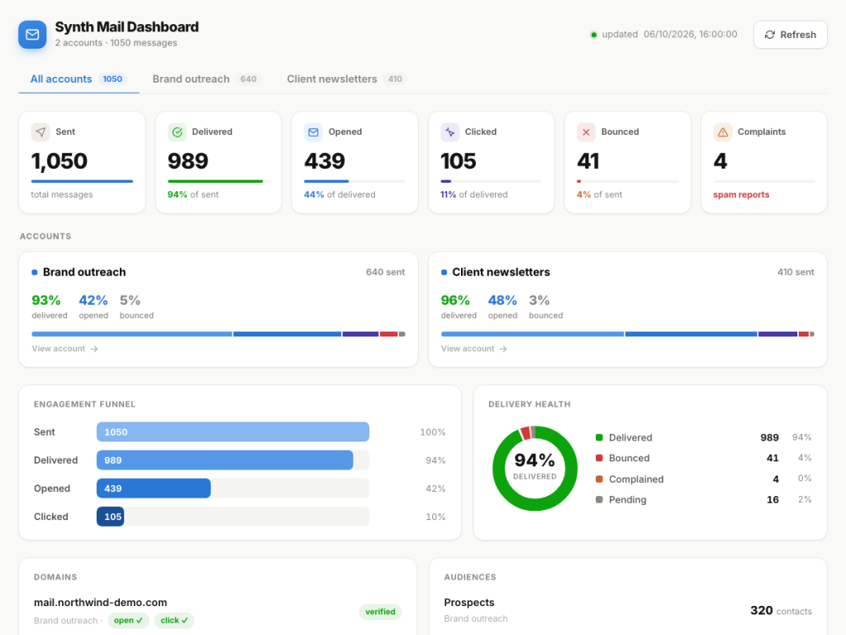The height and width of the screenshot is (635, 846).
Task: Click the updated 06/10/2026 timestamp
Action: [x=669, y=35]
